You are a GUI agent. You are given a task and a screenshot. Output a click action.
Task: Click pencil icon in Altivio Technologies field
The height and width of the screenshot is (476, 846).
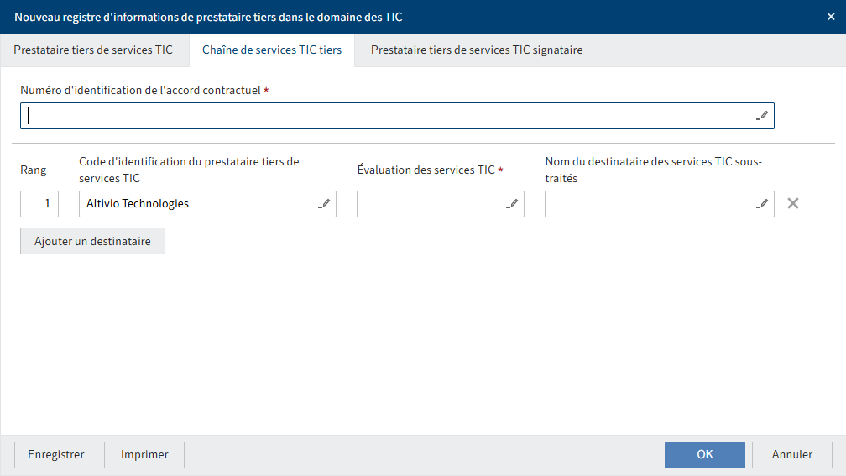point(324,204)
